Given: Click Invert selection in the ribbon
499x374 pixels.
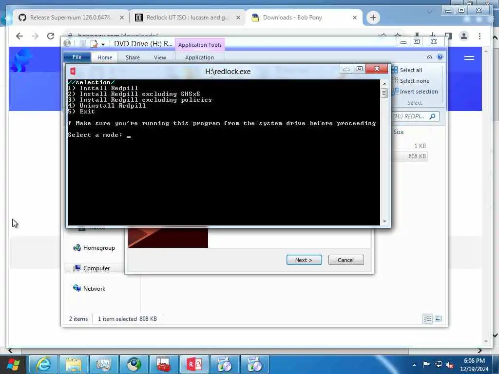Looking at the screenshot, I should [415, 92].
